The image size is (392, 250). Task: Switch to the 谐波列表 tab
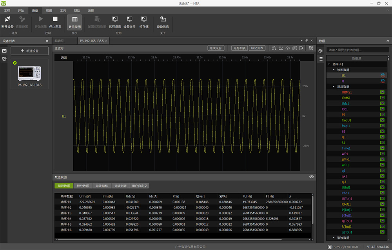(x=120, y=186)
